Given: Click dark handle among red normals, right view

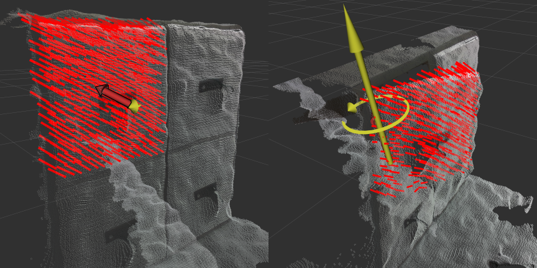Looking at the screenshot, I should [x=429, y=148].
